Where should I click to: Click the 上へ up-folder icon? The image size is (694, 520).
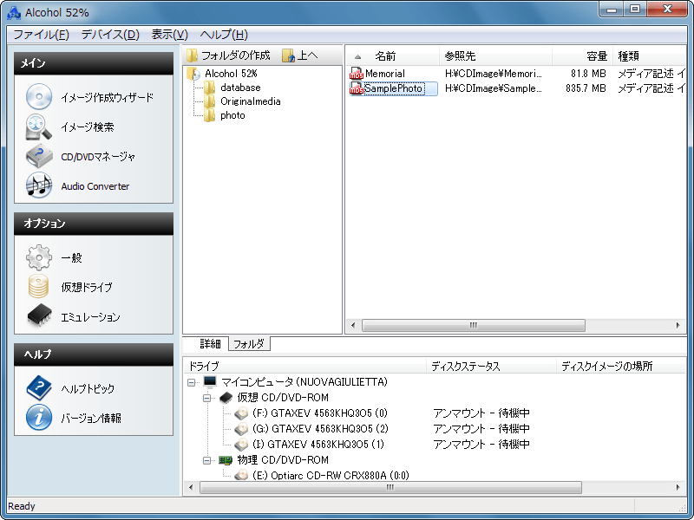pos(288,55)
